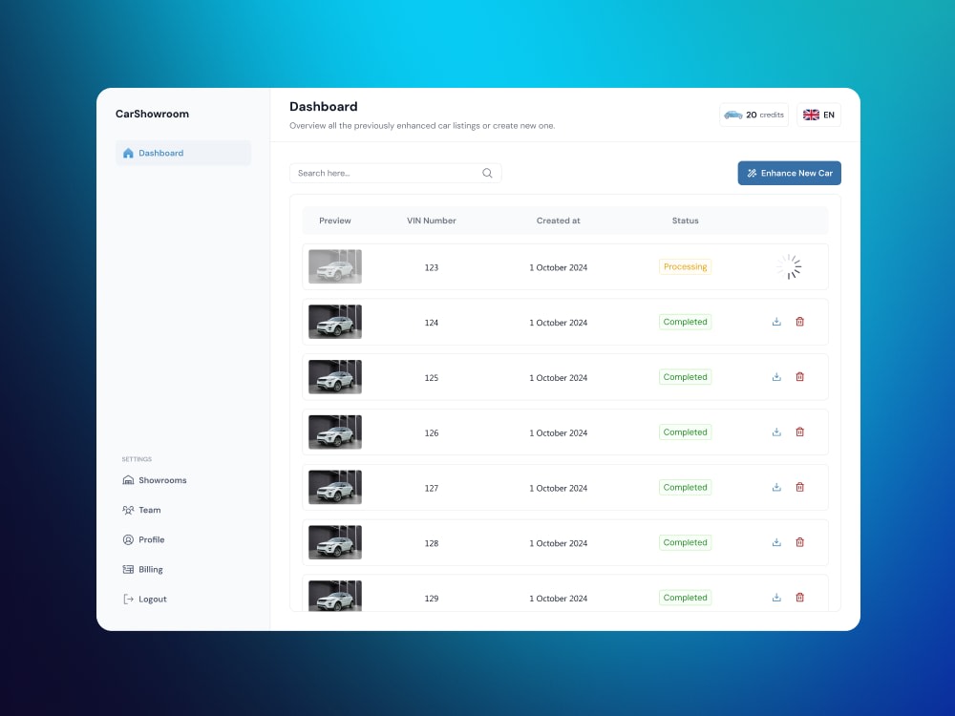
Task: Log out via Logout item
Action: 145,600
